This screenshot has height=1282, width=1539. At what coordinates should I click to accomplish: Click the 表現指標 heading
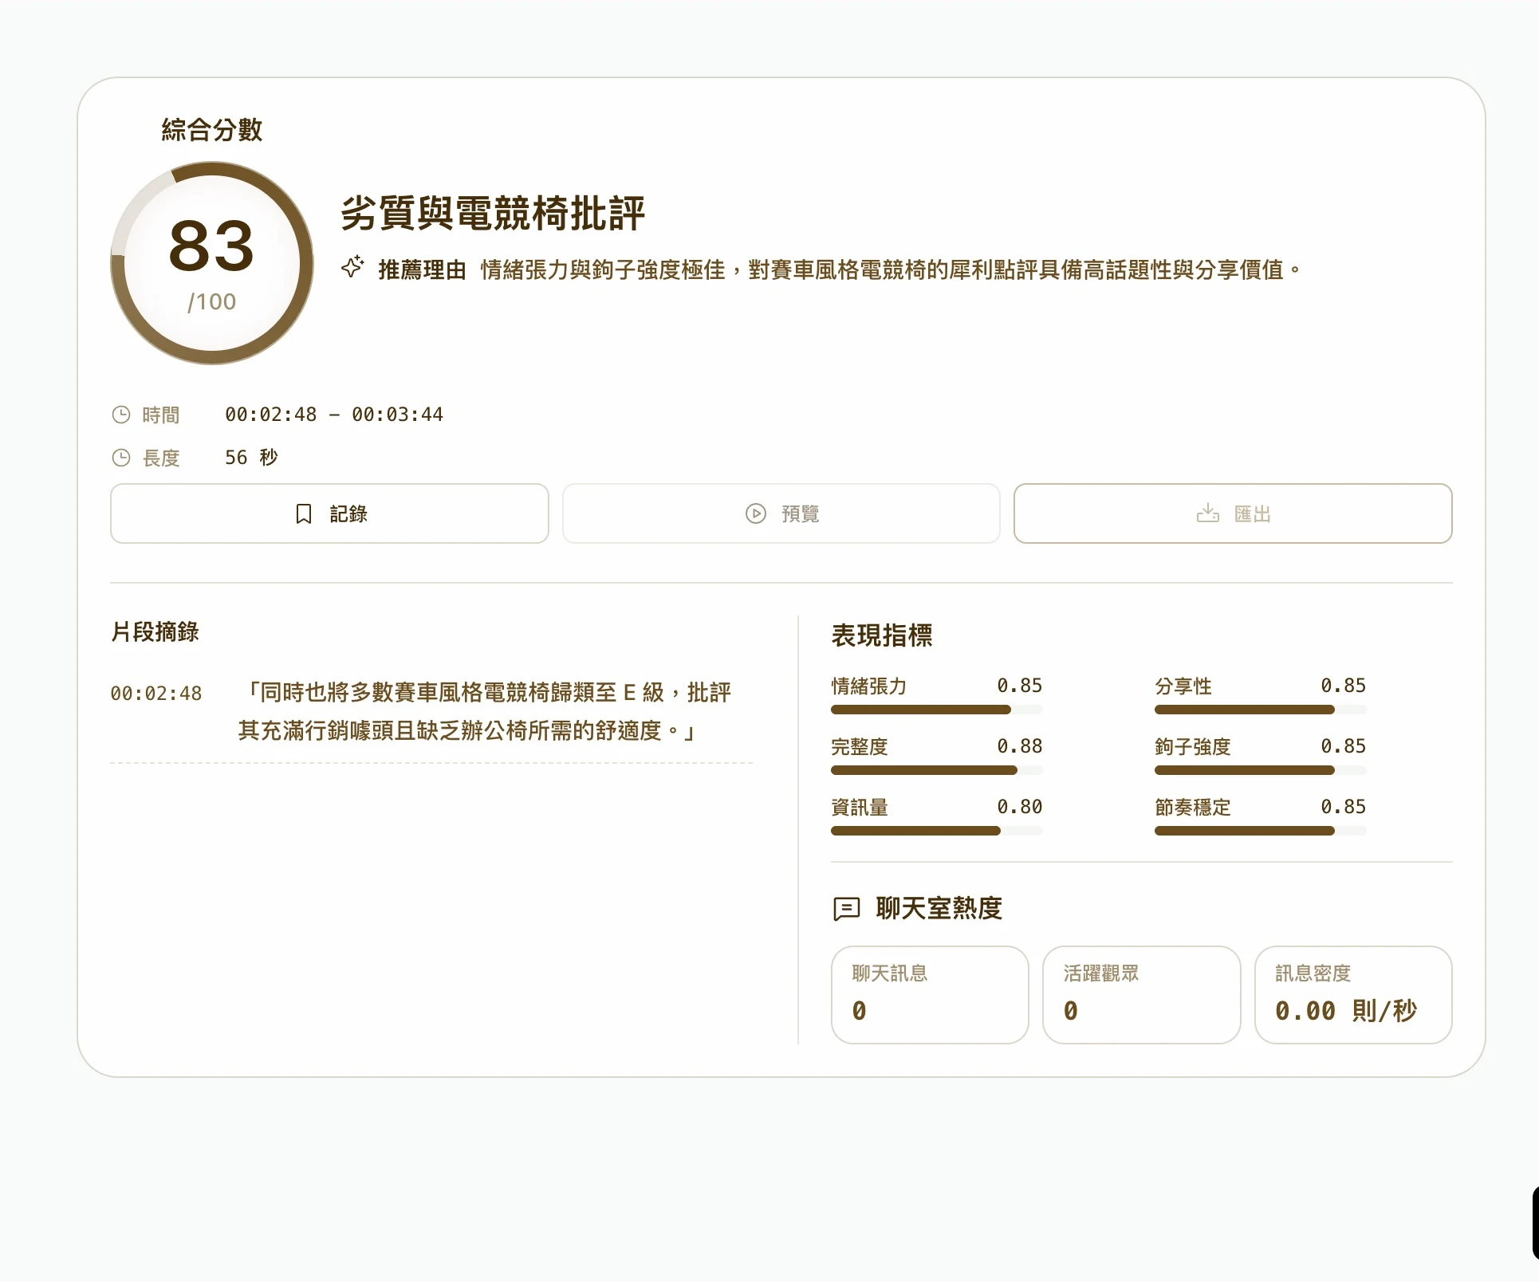[881, 635]
